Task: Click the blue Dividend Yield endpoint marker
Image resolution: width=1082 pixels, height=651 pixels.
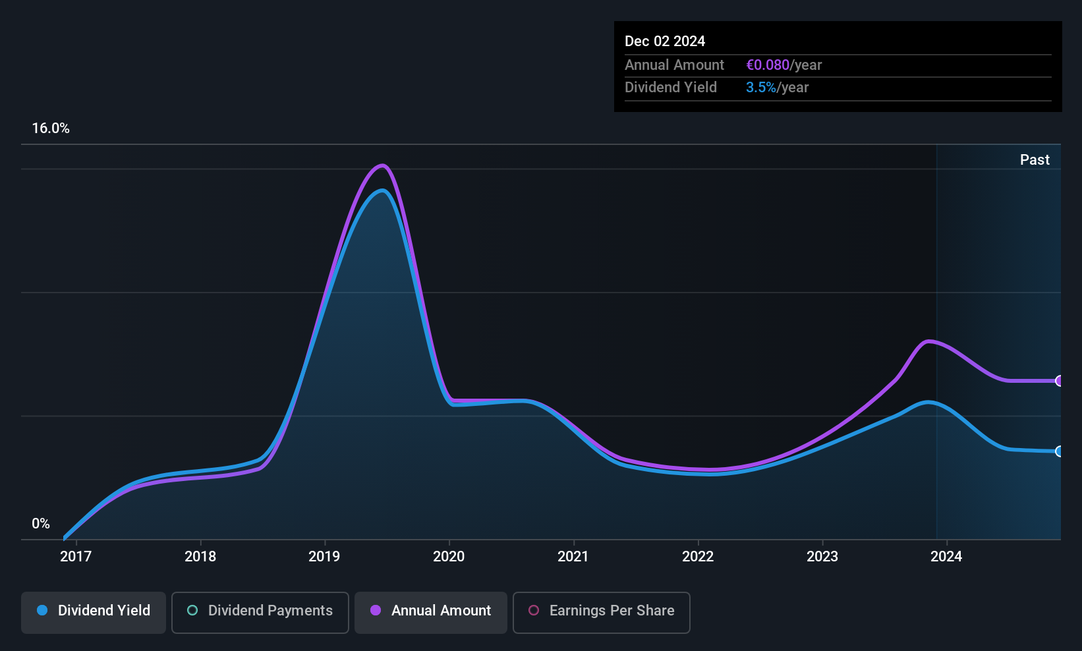Action: pyautogui.click(x=1059, y=451)
